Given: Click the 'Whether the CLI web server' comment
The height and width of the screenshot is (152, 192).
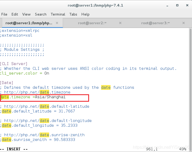Looking at the screenshot, I should (x=88, y=68).
